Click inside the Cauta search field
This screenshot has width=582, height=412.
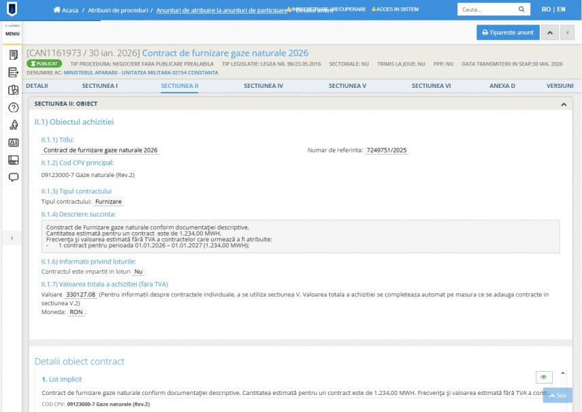click(487, 10)
